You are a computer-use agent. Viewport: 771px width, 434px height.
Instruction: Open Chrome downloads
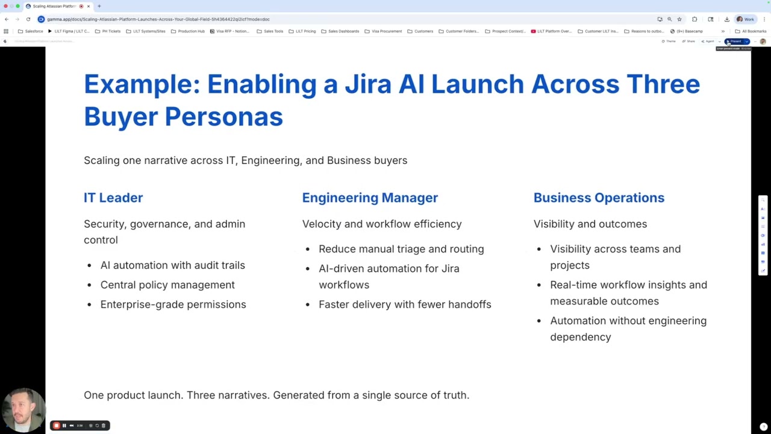[727, 19]
